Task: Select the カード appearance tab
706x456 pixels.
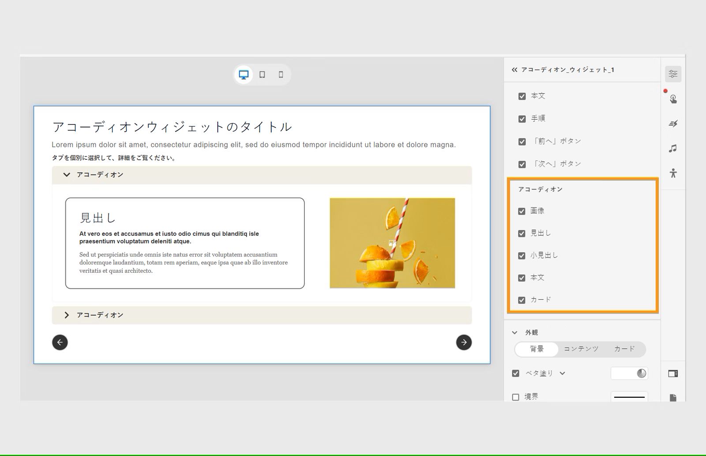Action: (x=624, y=349)
